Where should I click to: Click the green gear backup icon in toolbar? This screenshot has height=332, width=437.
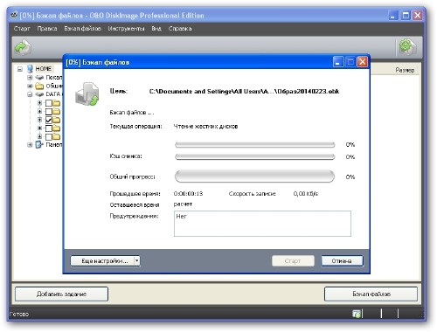(x=407, y=47)
